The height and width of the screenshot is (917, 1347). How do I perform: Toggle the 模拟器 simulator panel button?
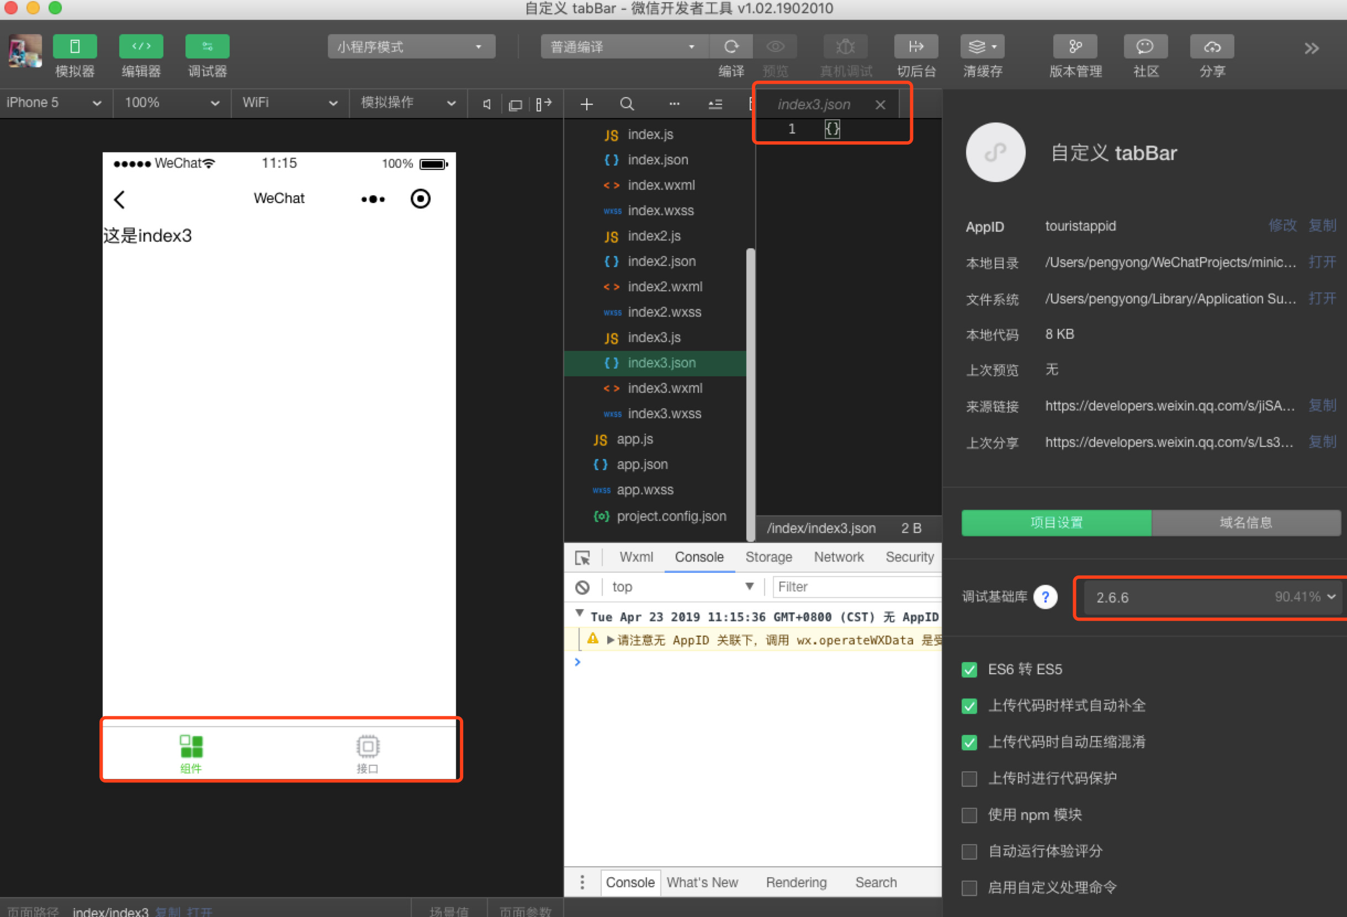pos(75,46)
